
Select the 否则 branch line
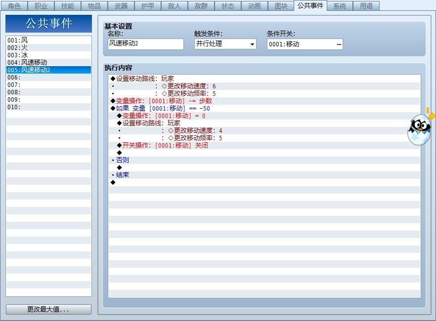point(264,160)
